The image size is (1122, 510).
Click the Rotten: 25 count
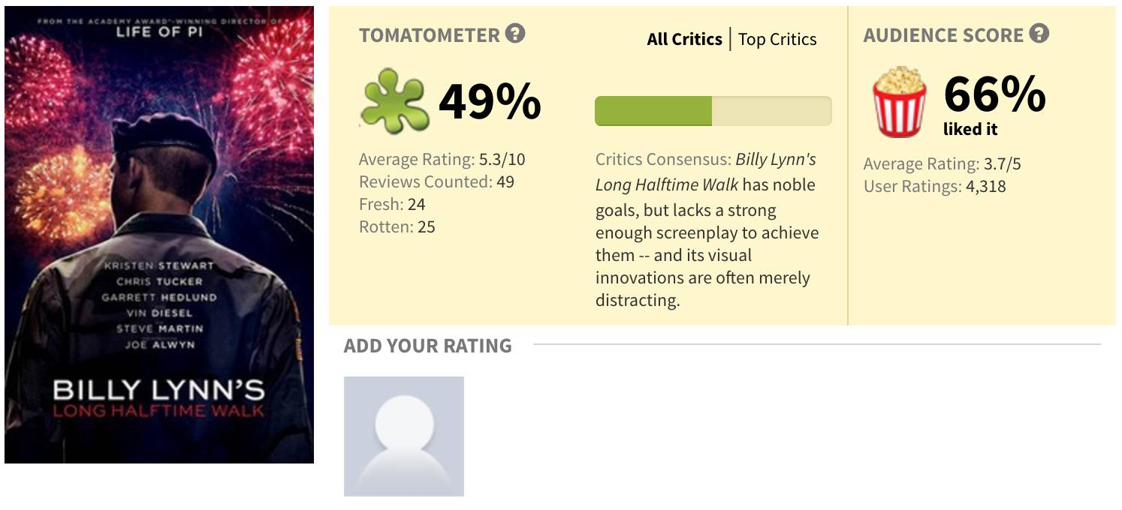(397, 226)
